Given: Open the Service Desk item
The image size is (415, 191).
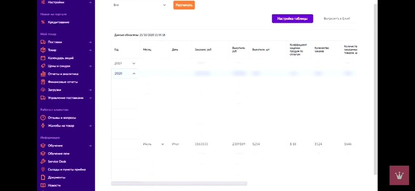Looking at the screenshot, I should point(57,161).
